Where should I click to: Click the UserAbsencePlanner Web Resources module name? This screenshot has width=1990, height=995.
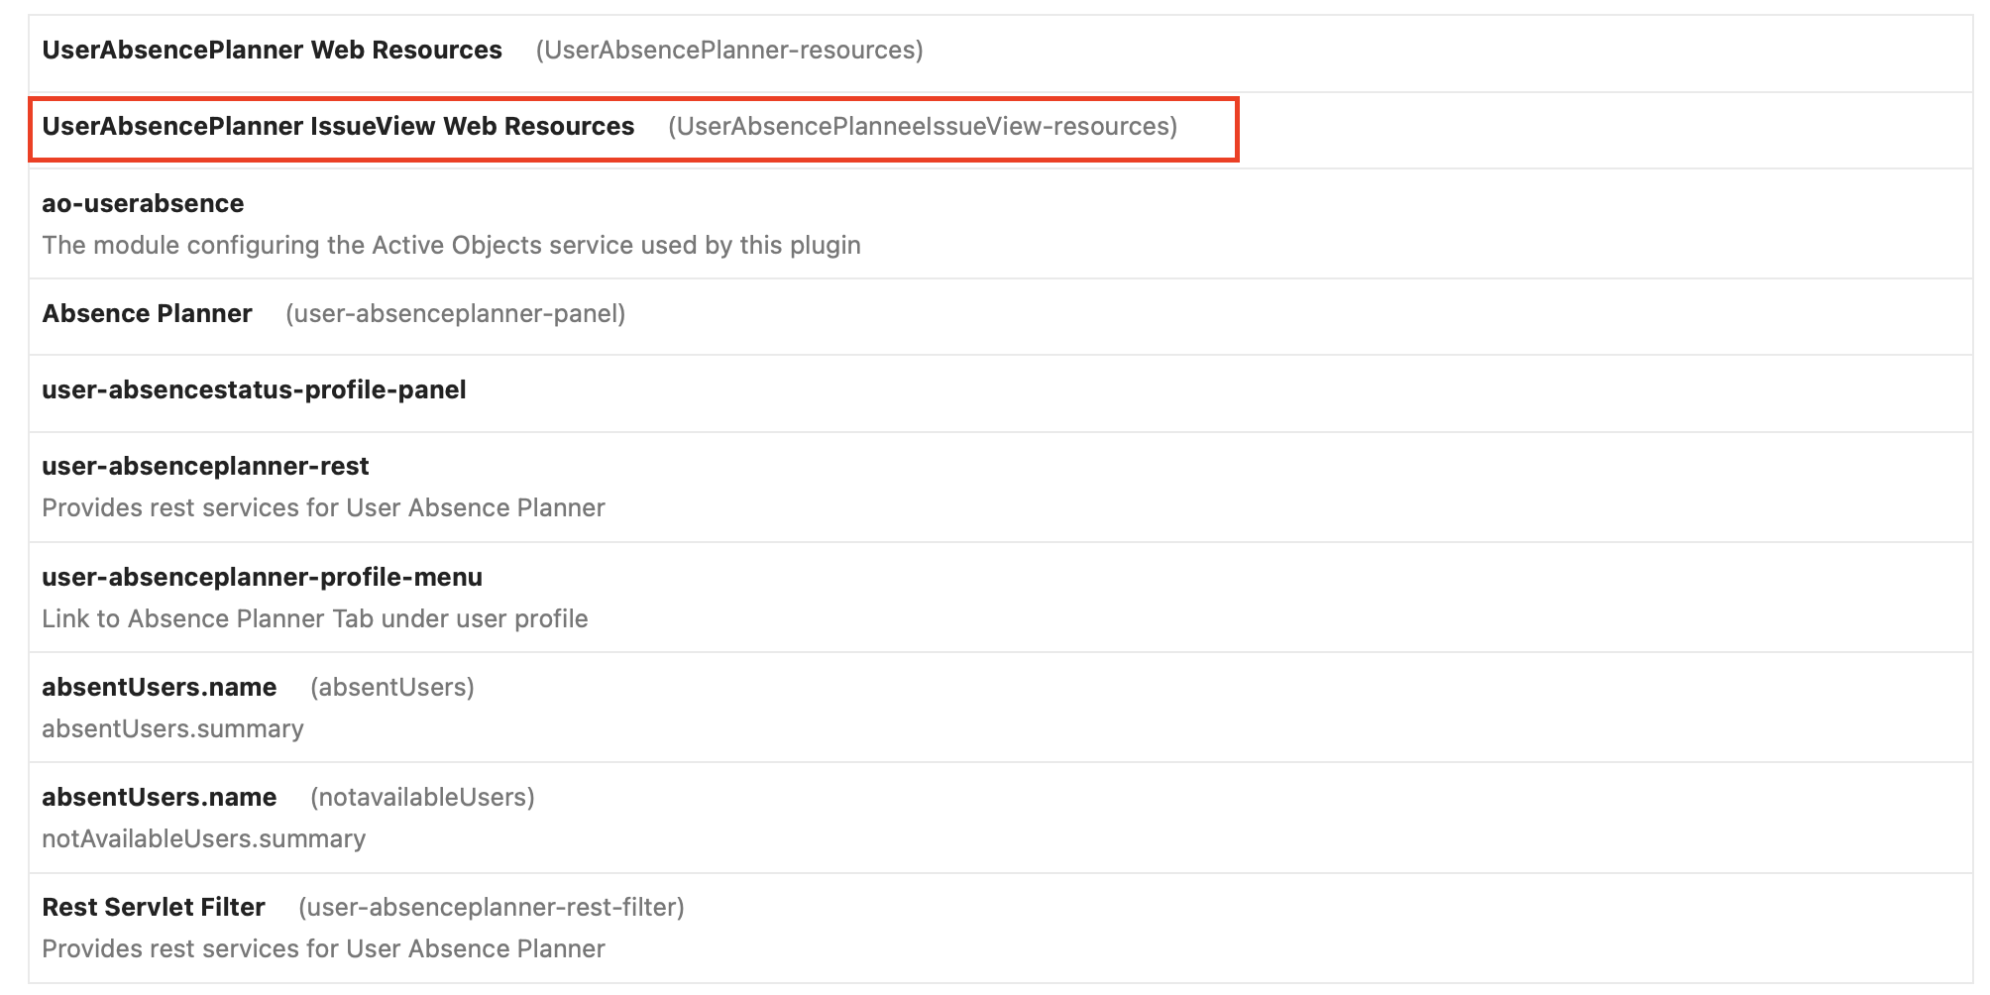tap(272, 51)
